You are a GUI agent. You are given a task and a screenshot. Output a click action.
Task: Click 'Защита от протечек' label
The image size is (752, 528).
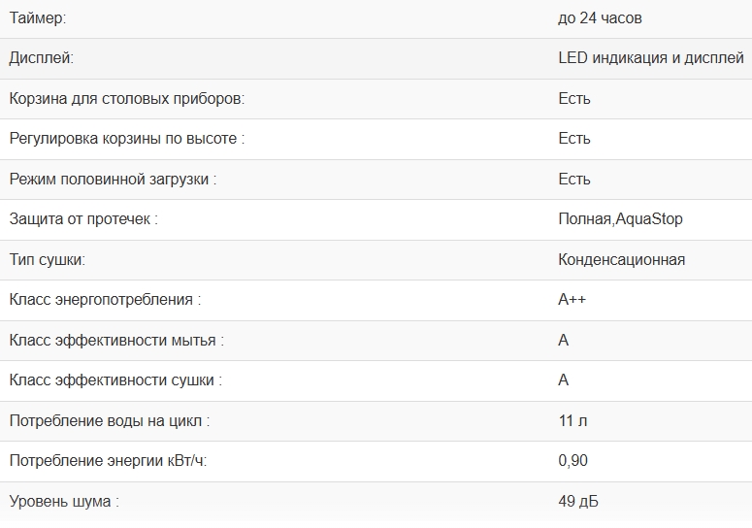(x=82, y=219)
